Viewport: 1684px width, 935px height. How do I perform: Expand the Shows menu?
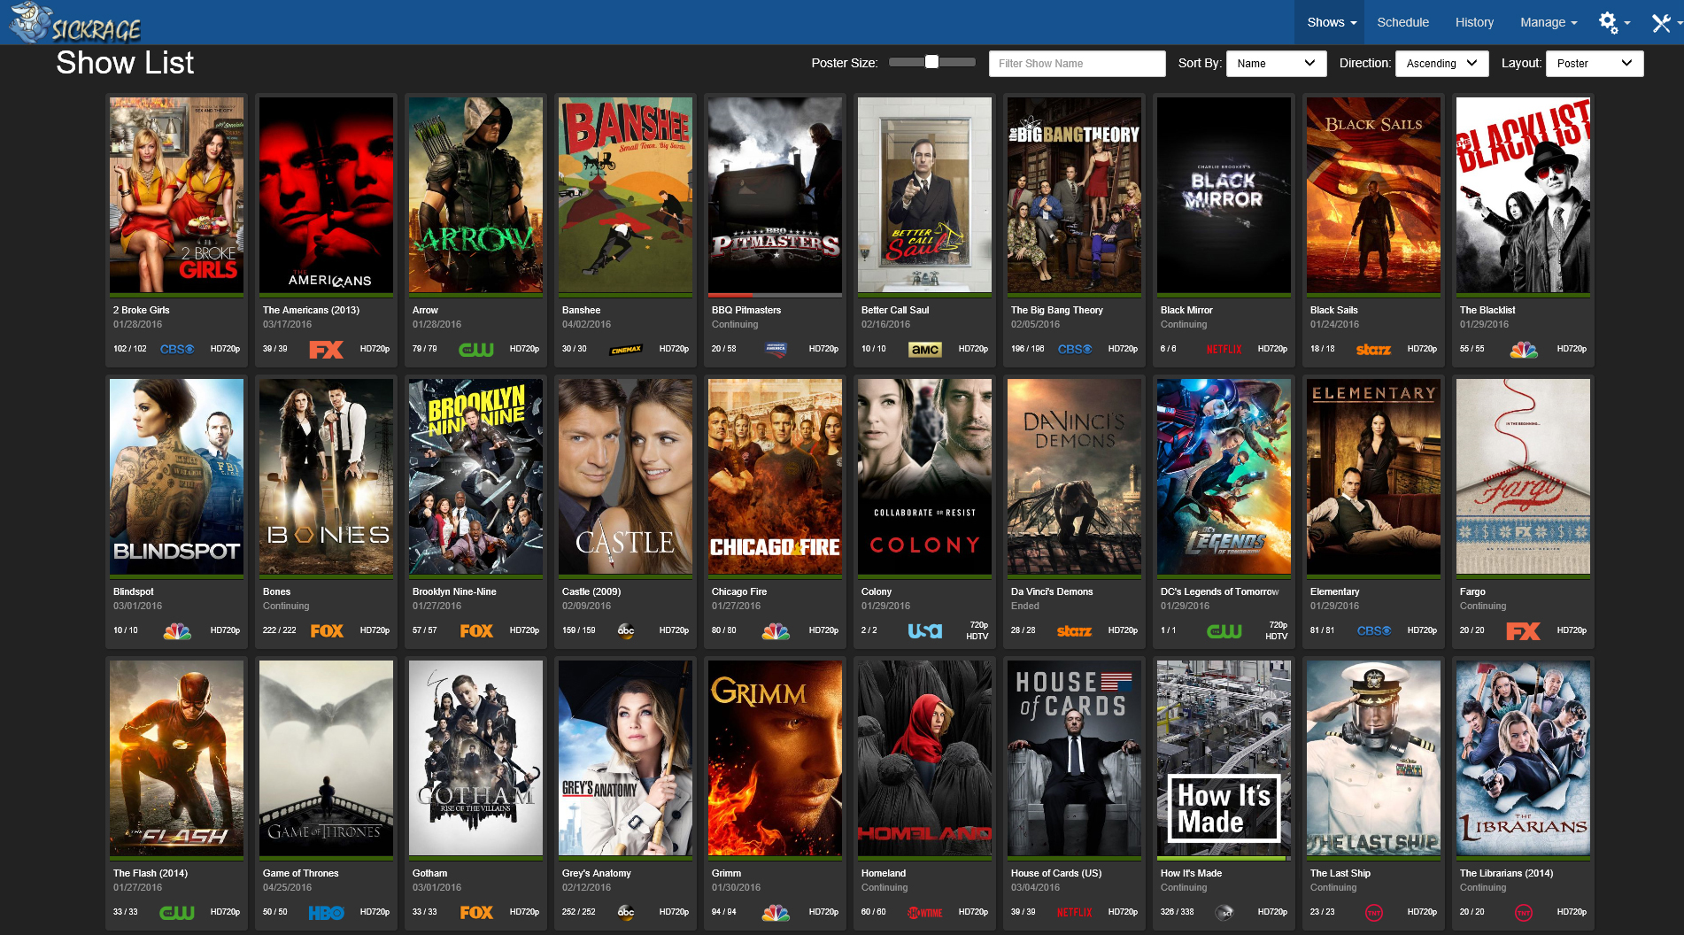pyautogui.click(x=1332, y=22)
